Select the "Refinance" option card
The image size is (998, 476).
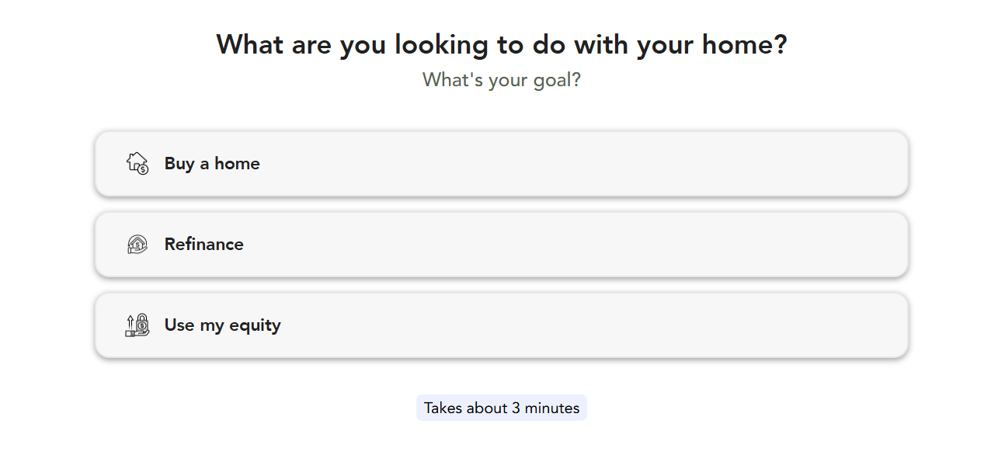501,245
